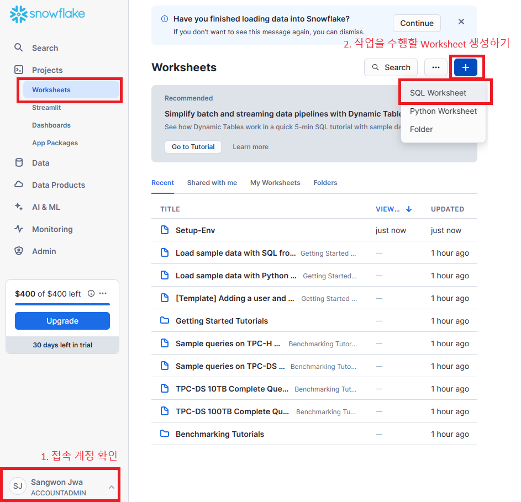Click the Admin shield icon
521x502 pixels.
tap(19, 251)
